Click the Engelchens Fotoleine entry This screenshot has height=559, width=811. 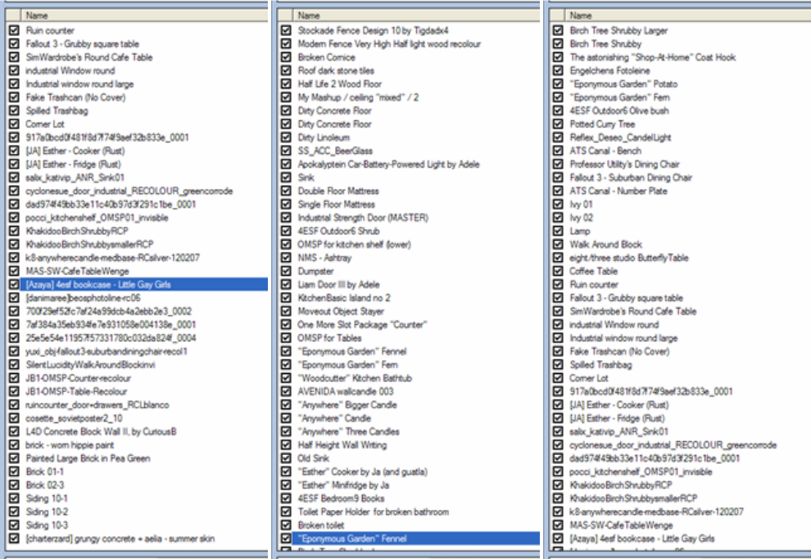[x=609, y=70]
